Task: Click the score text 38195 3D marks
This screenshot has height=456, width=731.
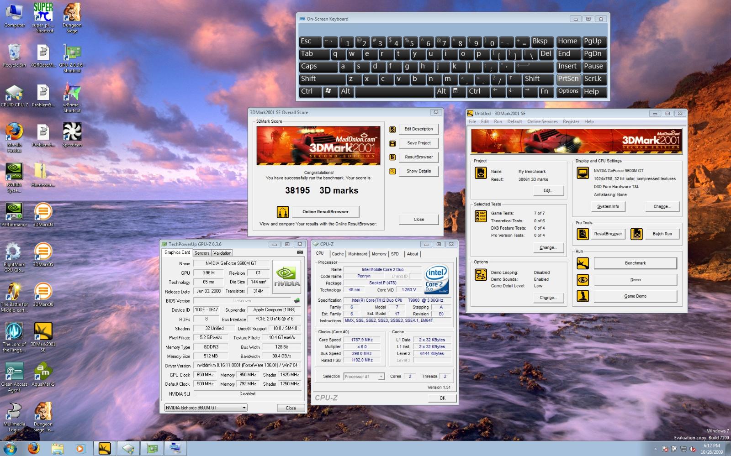Action: pyautogui.click(x=322, y=190)
